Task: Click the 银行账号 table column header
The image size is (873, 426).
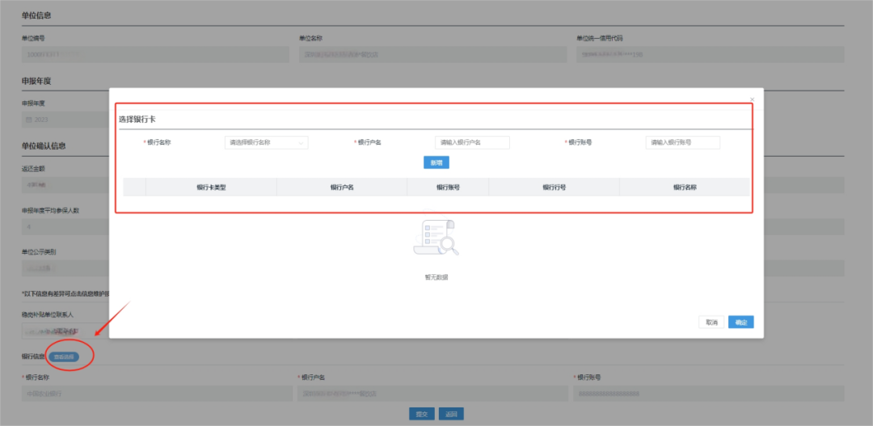Action: pos(448,187)
